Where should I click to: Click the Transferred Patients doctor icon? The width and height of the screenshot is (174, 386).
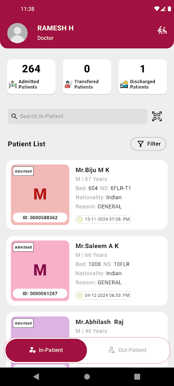click(69, 84)
